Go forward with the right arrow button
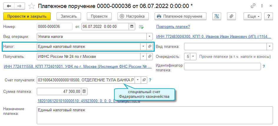278x126 pixels. tap(20, 6)
